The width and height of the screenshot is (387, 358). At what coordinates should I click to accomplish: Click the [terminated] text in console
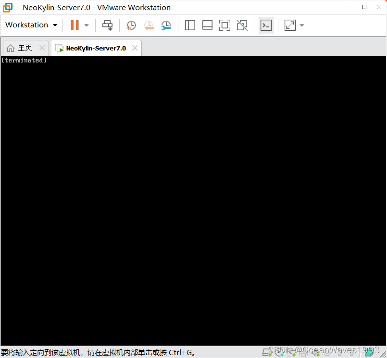pos(24,60)
